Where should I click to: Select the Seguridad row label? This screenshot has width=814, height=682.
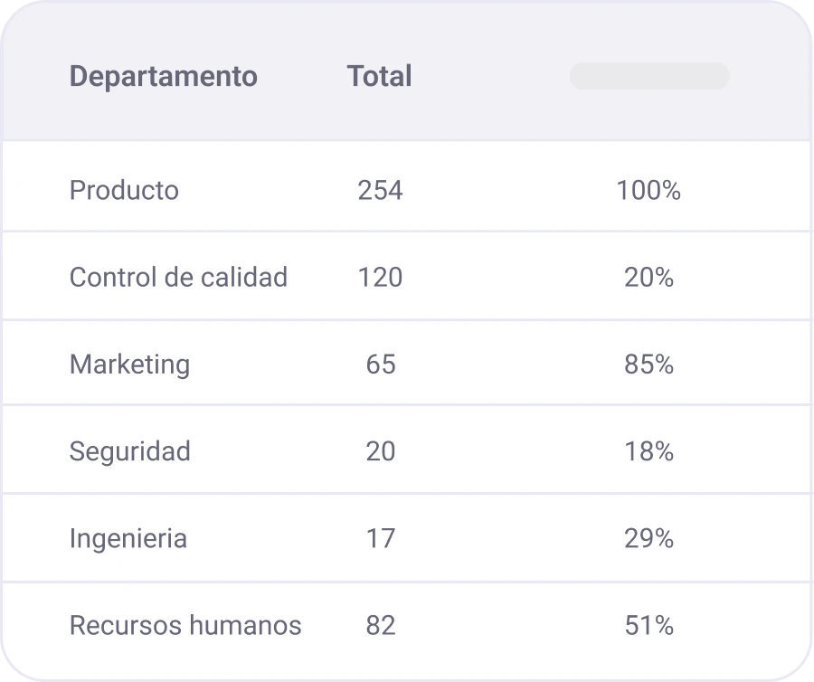130,451
